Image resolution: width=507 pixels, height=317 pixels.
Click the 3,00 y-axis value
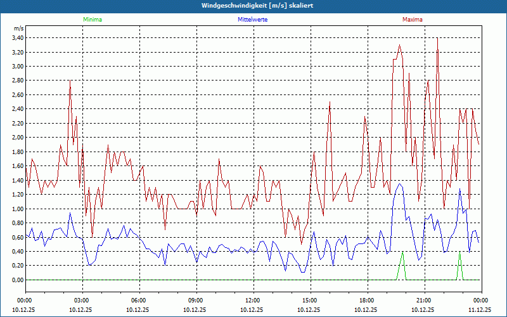point(18,67)
